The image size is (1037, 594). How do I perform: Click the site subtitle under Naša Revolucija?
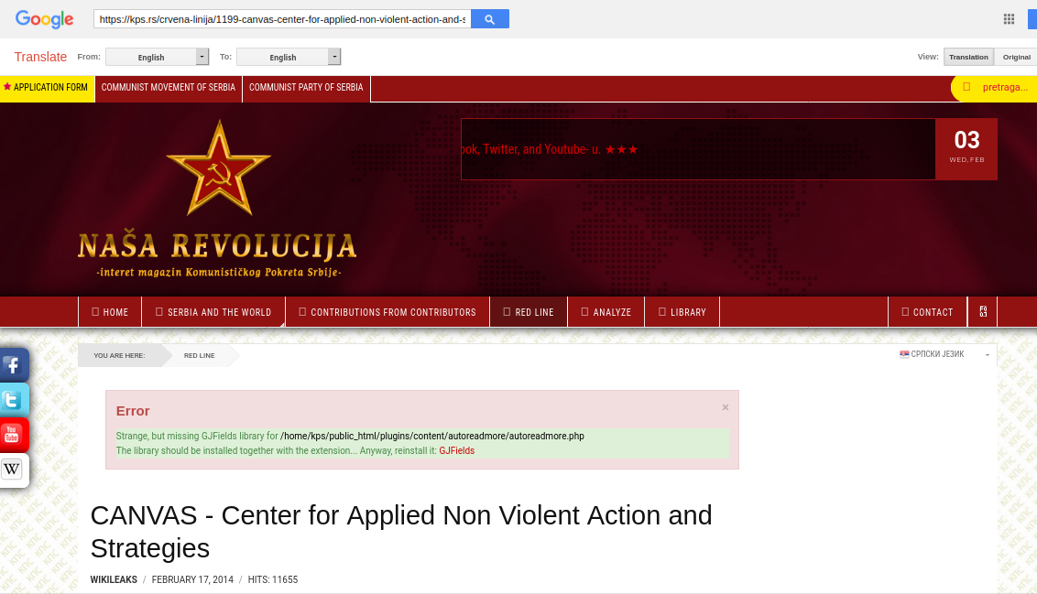pos(219,272)
